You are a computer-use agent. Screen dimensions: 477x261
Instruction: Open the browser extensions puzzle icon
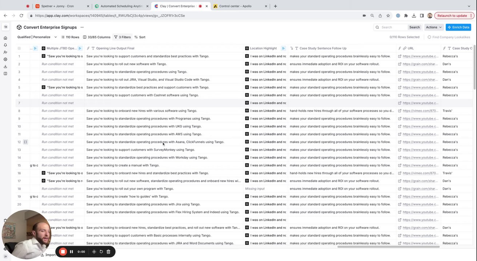406,16
